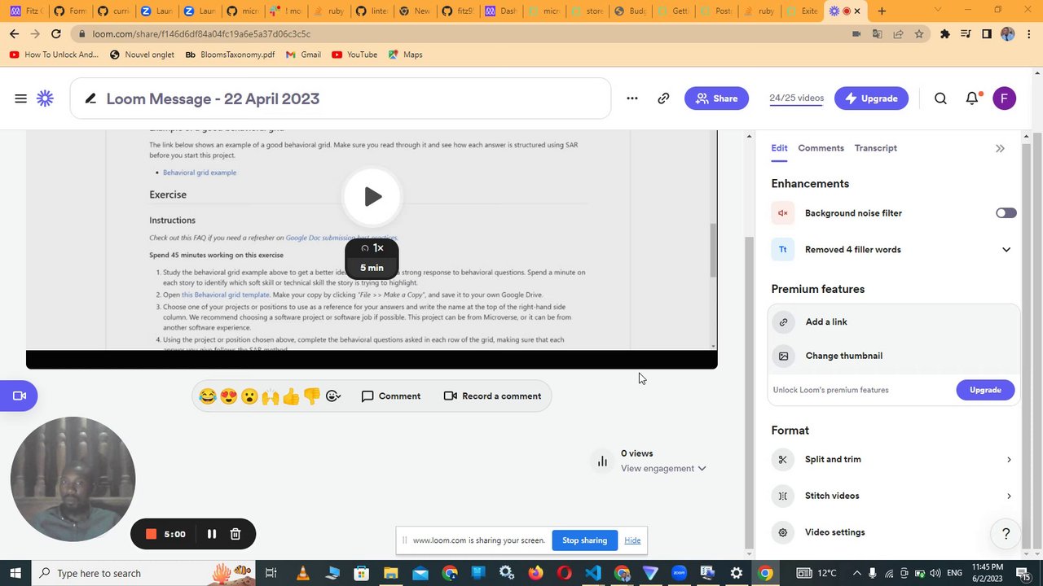The width and height of the screenshot is (1043, 586).
Task: Click the Windows Start button
Action: click(x=15, y=573)
